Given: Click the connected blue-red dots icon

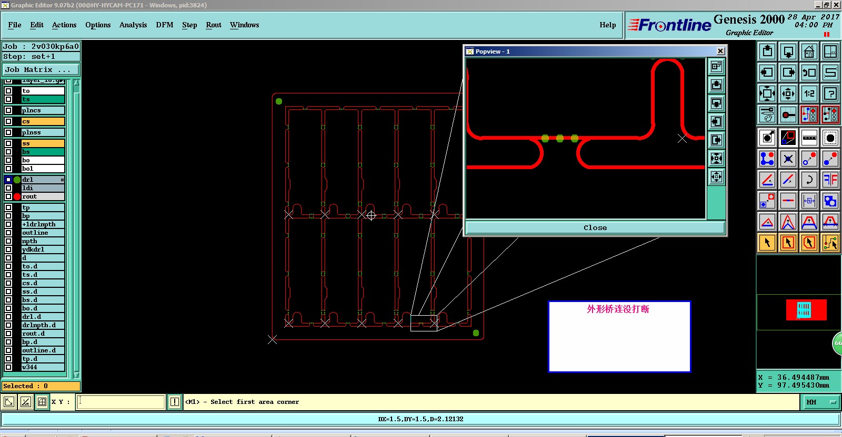Looking at the screenshot, I should tap(767, 159).
